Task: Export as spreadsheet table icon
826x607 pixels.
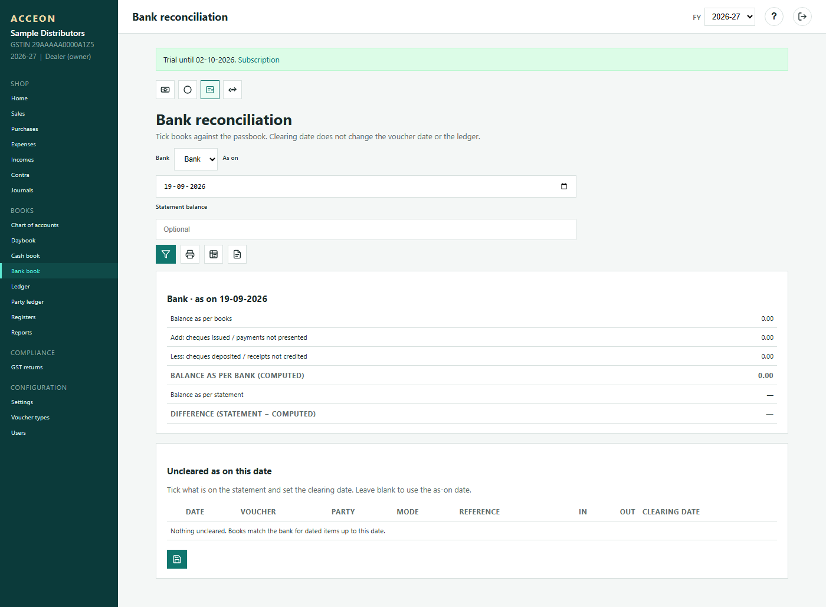Action: [214, 254]
